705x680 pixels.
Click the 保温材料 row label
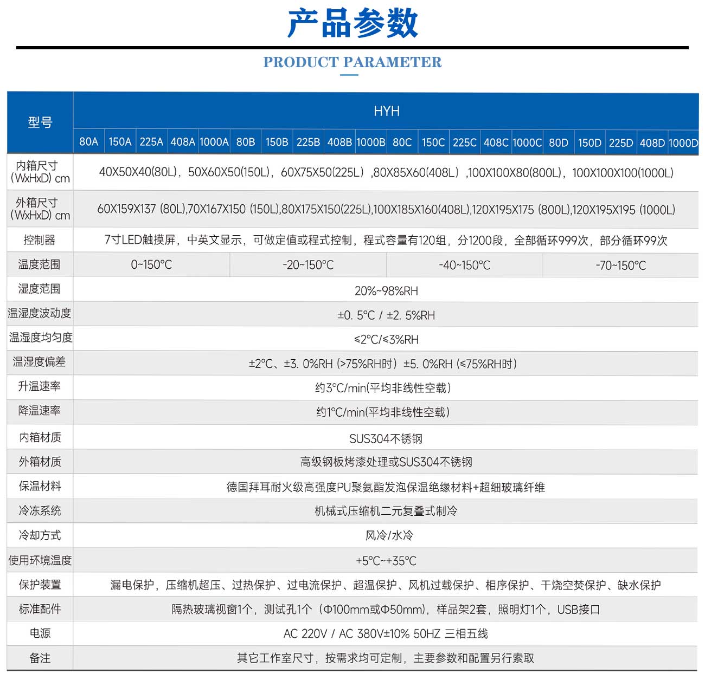[40, 486]
